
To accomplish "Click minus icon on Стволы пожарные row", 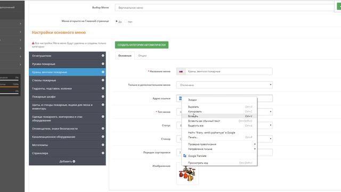I will 103,80.
